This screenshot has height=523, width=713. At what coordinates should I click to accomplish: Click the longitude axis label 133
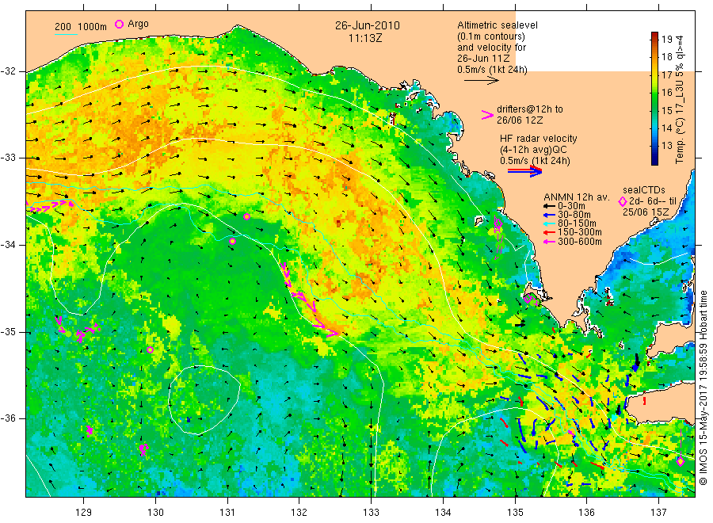click(371, 512)
